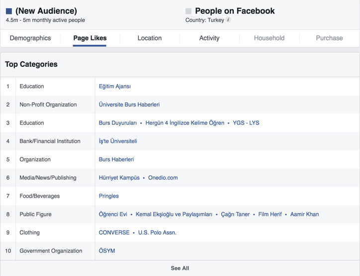Switch to the Demographics tab
The height and width of the screenshot is (276, 360).
[x=30, y=38]
